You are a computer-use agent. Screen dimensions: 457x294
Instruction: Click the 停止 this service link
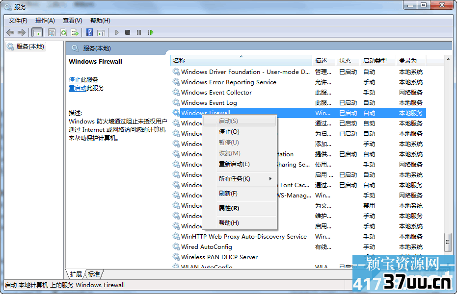point(75,80)
